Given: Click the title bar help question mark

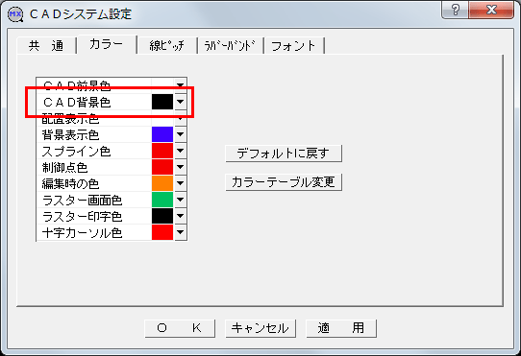Looking at the screenshot, I should point(456,10).
